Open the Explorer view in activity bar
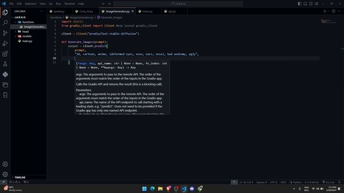The height and width of the screenshot is (193, 344). (5, 12)
